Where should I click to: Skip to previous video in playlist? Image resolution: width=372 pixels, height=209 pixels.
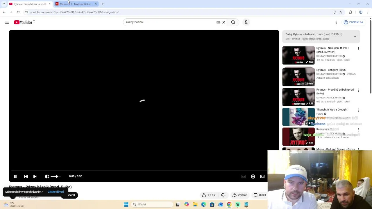[26, 176]
